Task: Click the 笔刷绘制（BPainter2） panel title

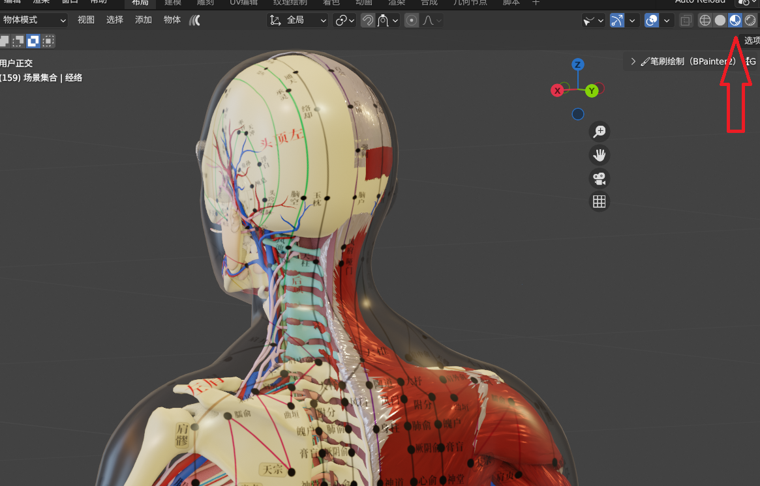Action: click(693, 61)
